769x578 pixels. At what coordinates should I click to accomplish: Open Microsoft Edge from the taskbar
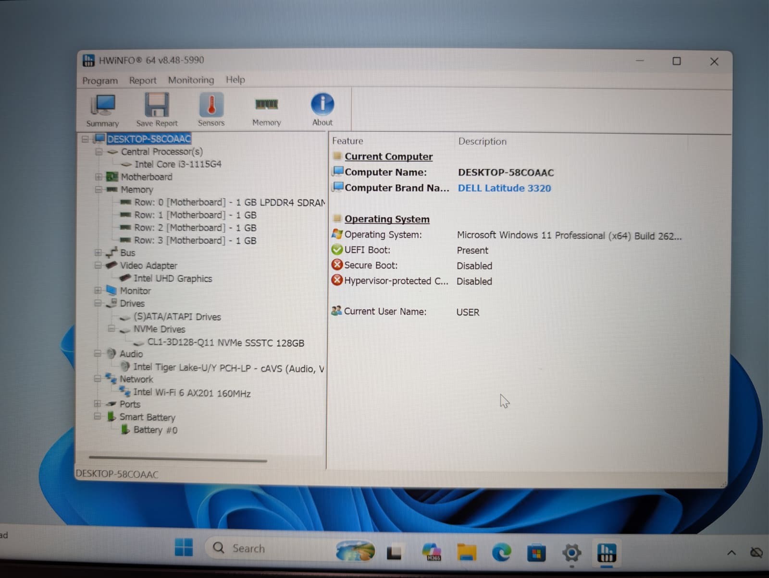pyautogui.click(x=501, y=553)
